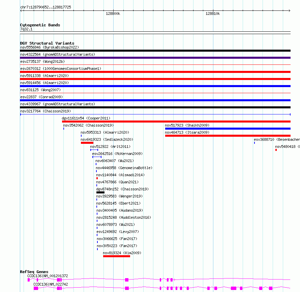Click the chr7:128790652..128817725 coordinates
Viewport: 300px width, 292px height.
coord(46,7)
